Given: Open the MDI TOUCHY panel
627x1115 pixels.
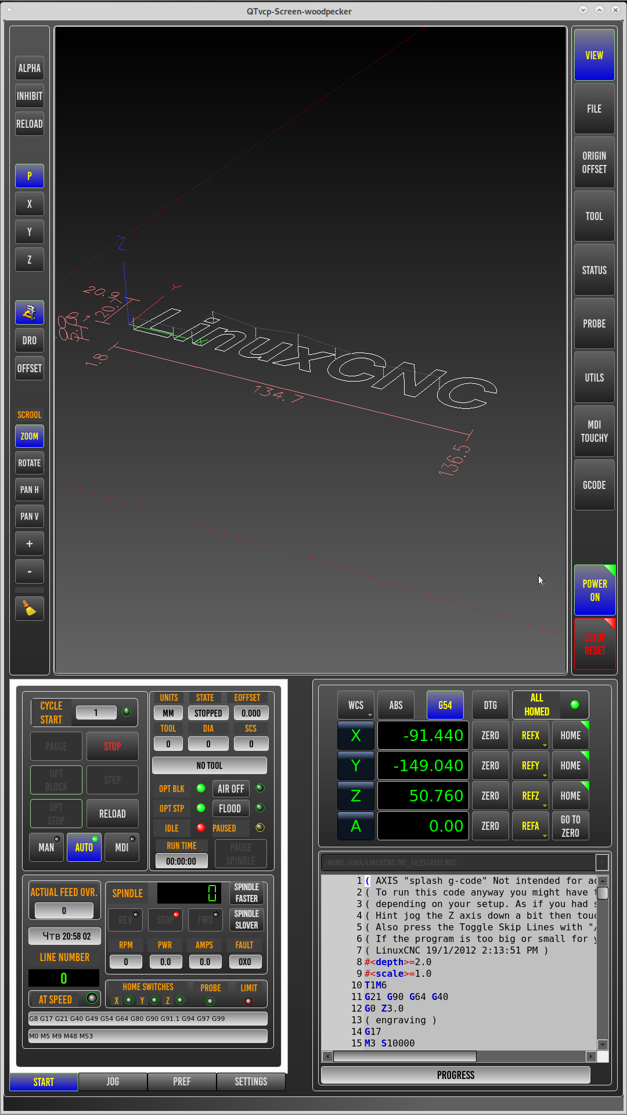Looking at the screenshot, I should [594, 431].
